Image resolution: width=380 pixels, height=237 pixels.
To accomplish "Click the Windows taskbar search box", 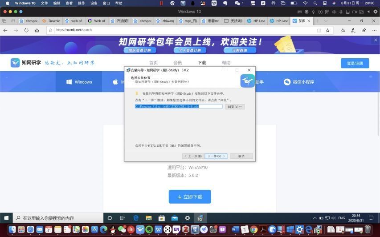I will click(58, 218).
